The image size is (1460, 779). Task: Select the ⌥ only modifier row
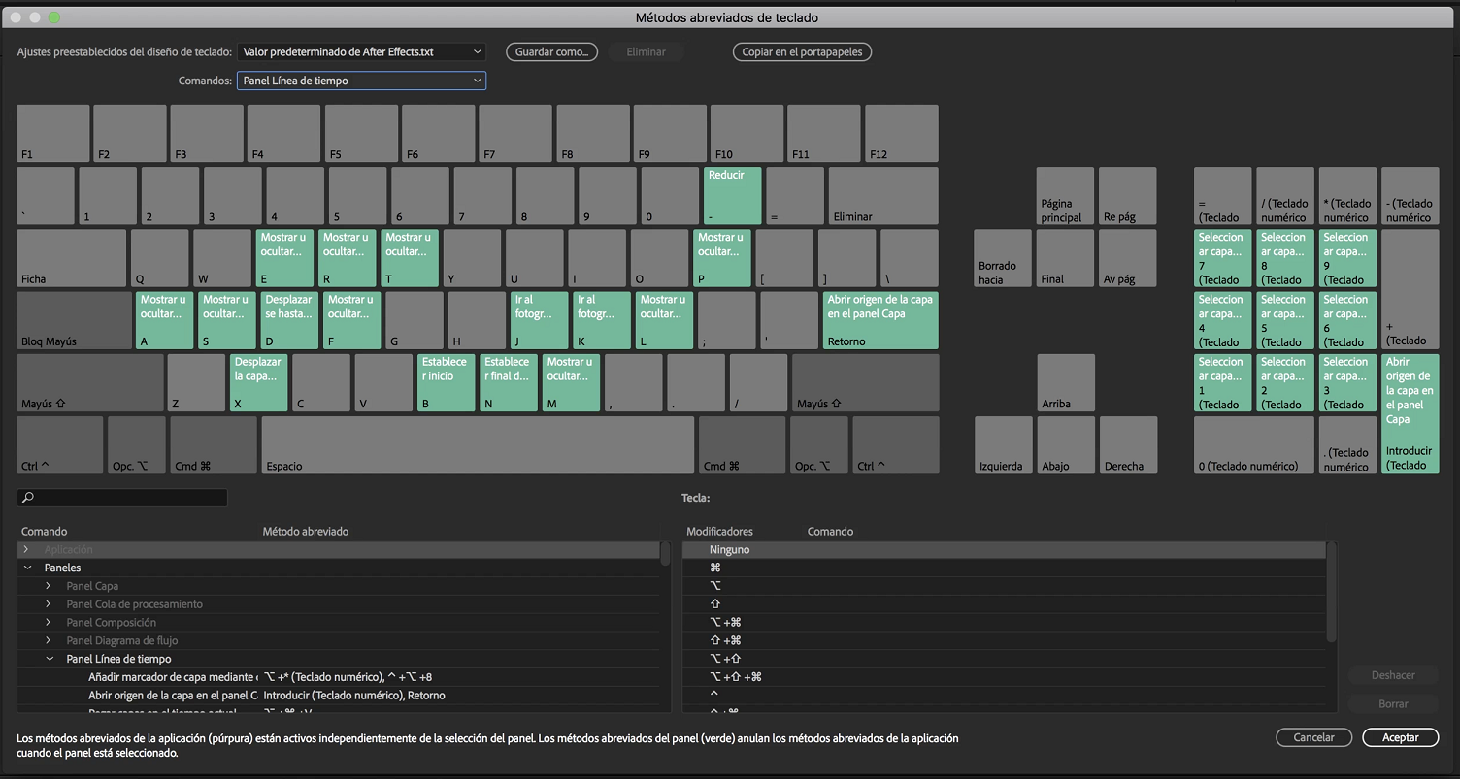point(1005,586)
